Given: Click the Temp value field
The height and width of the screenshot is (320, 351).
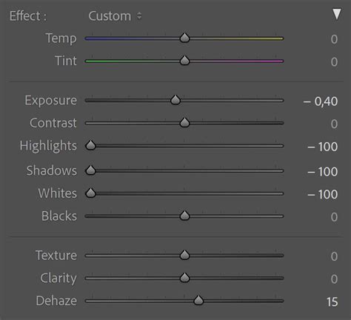Looking at the screenshot, I should tap(334, 39).
